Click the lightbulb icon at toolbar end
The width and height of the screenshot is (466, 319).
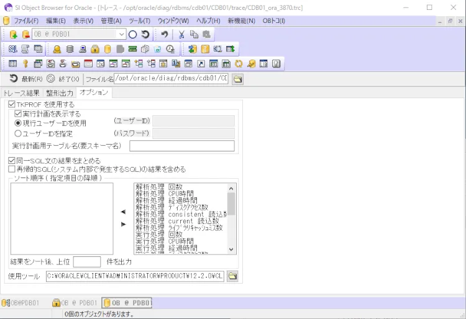[x=276, y=63]
